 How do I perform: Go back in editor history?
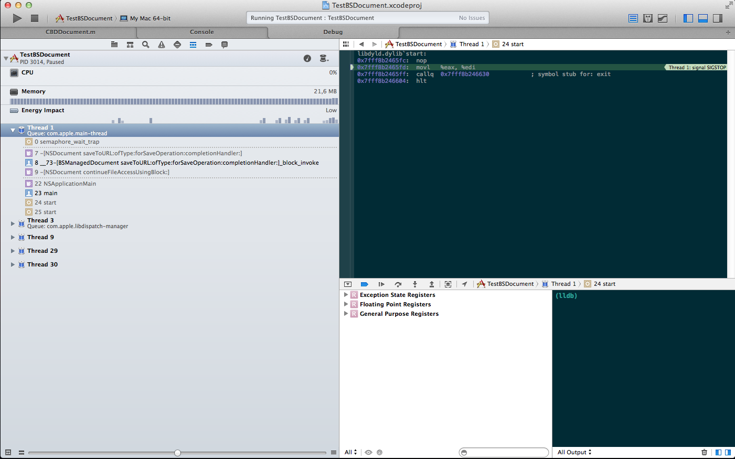[x=361, y=44]
